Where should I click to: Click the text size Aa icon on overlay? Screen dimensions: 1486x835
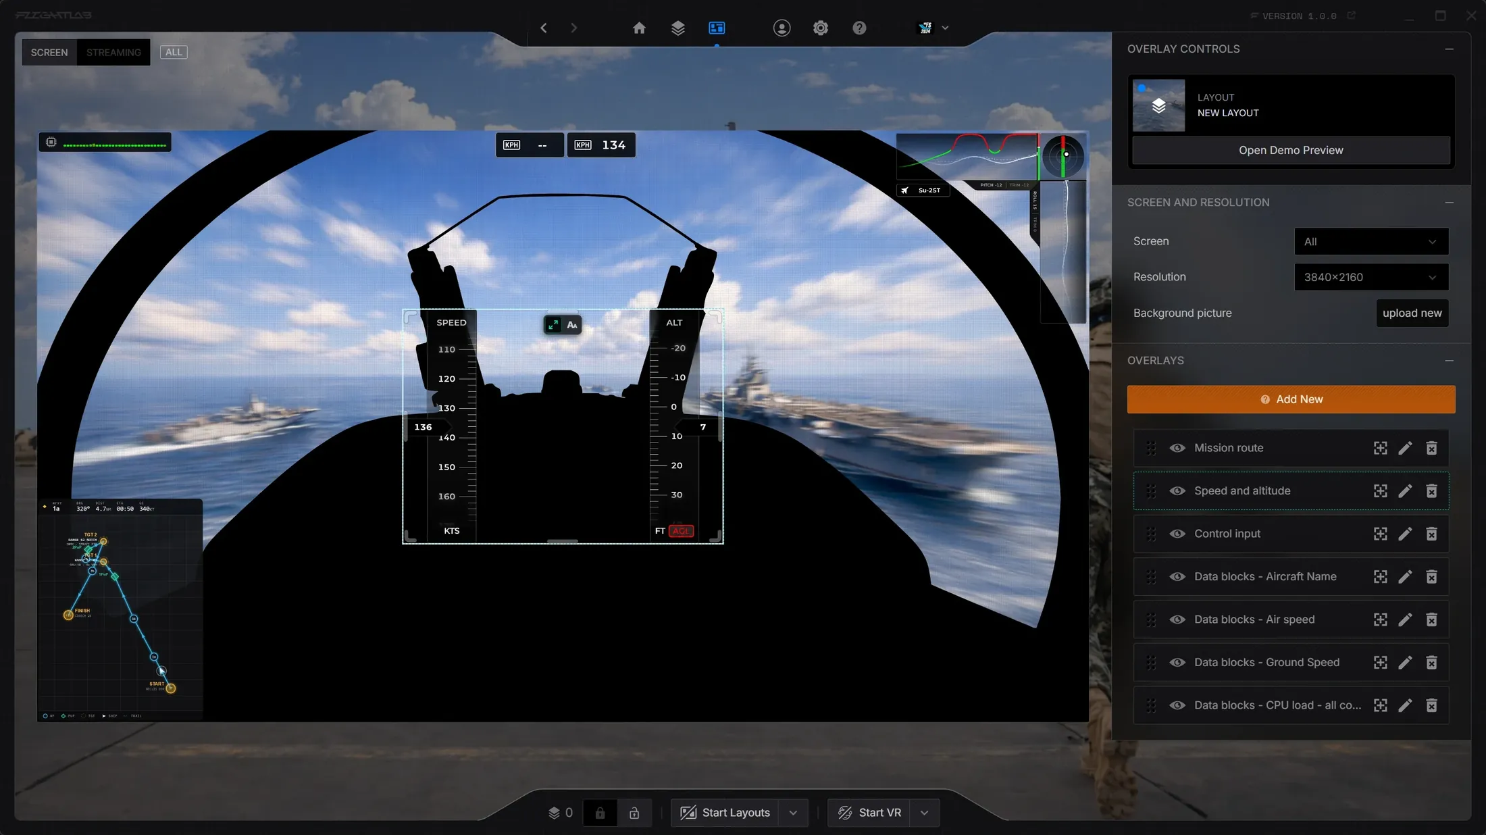pos(572,325)
